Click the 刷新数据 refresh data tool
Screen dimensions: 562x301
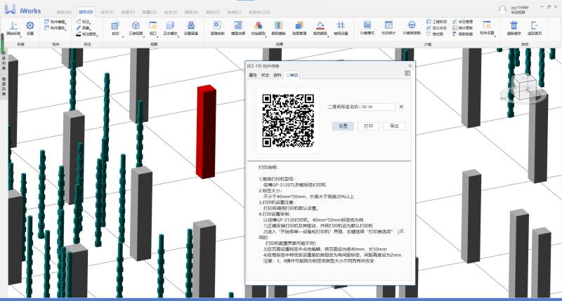[x=463, y=34]
